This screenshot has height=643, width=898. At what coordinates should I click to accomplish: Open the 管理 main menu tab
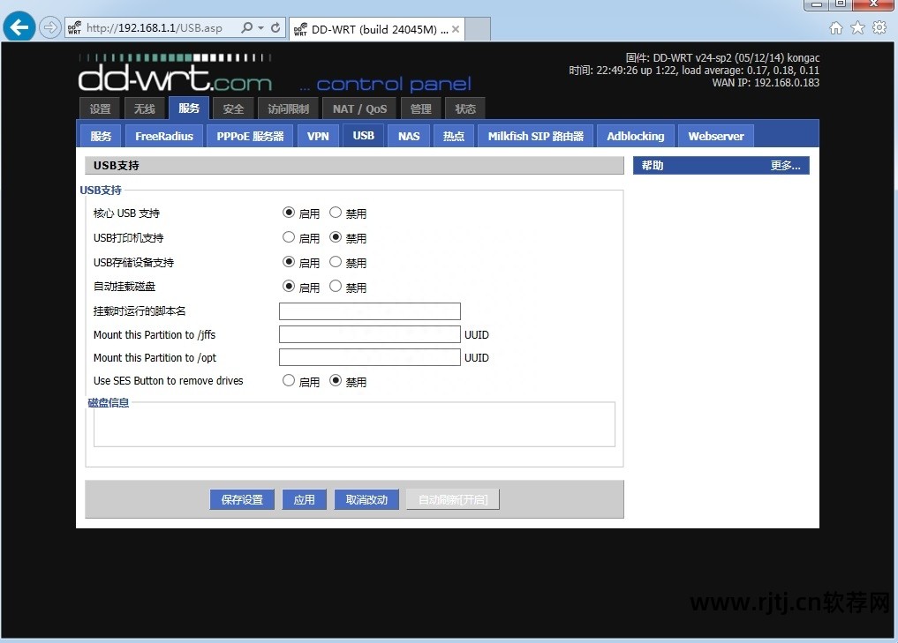point(421,108)
